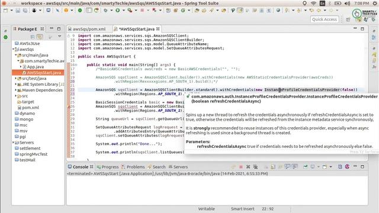Click the error marker on line 26
The width and height of the screenshot is (379, 213).
[69, 106]
